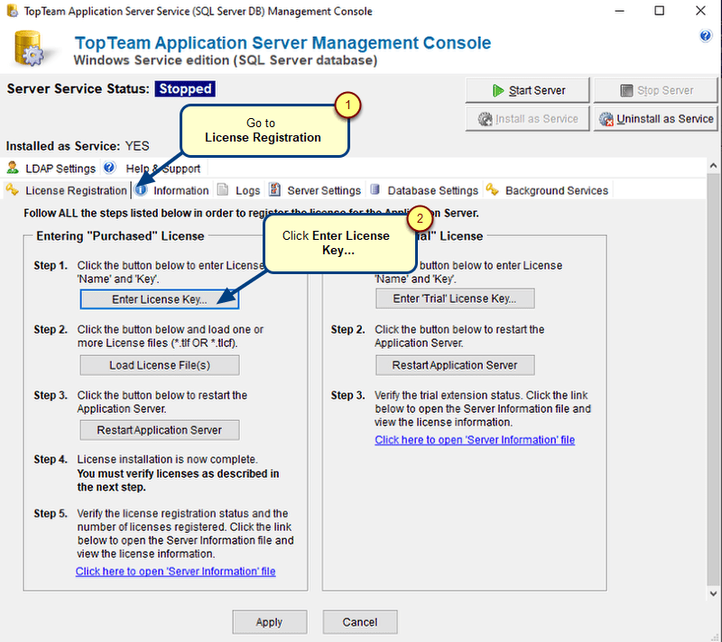Open the Database Settings tab

pyautogui.click(x=424, y=190)
